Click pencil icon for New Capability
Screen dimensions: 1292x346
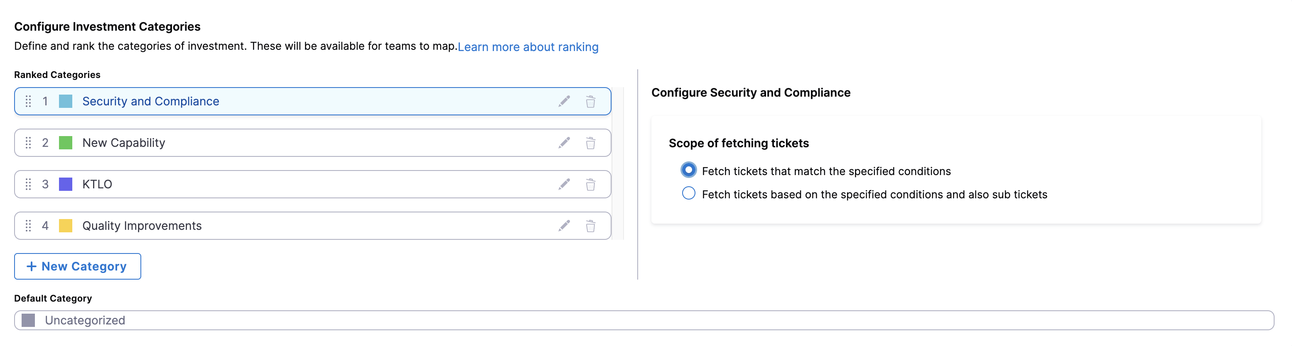pos(564,143)
